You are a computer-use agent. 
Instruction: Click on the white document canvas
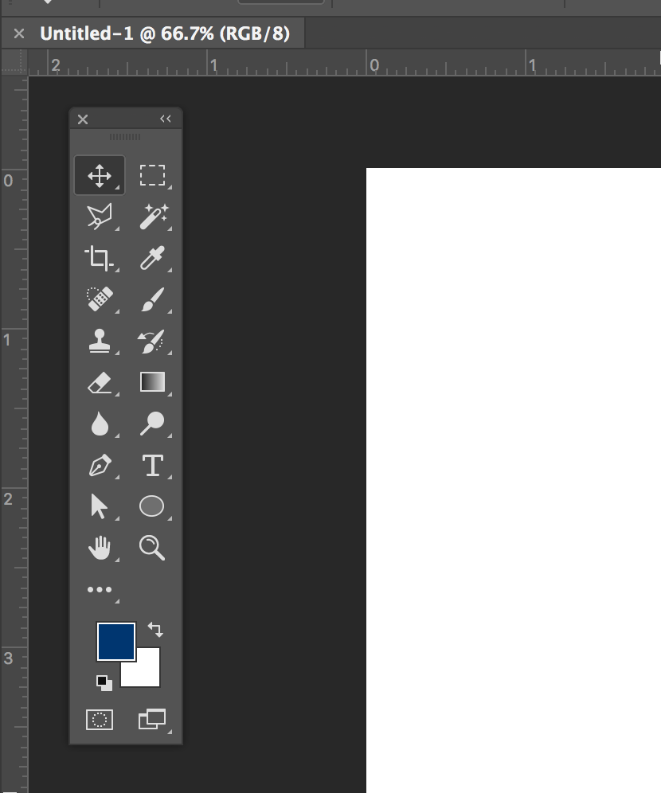click(514, 480)
